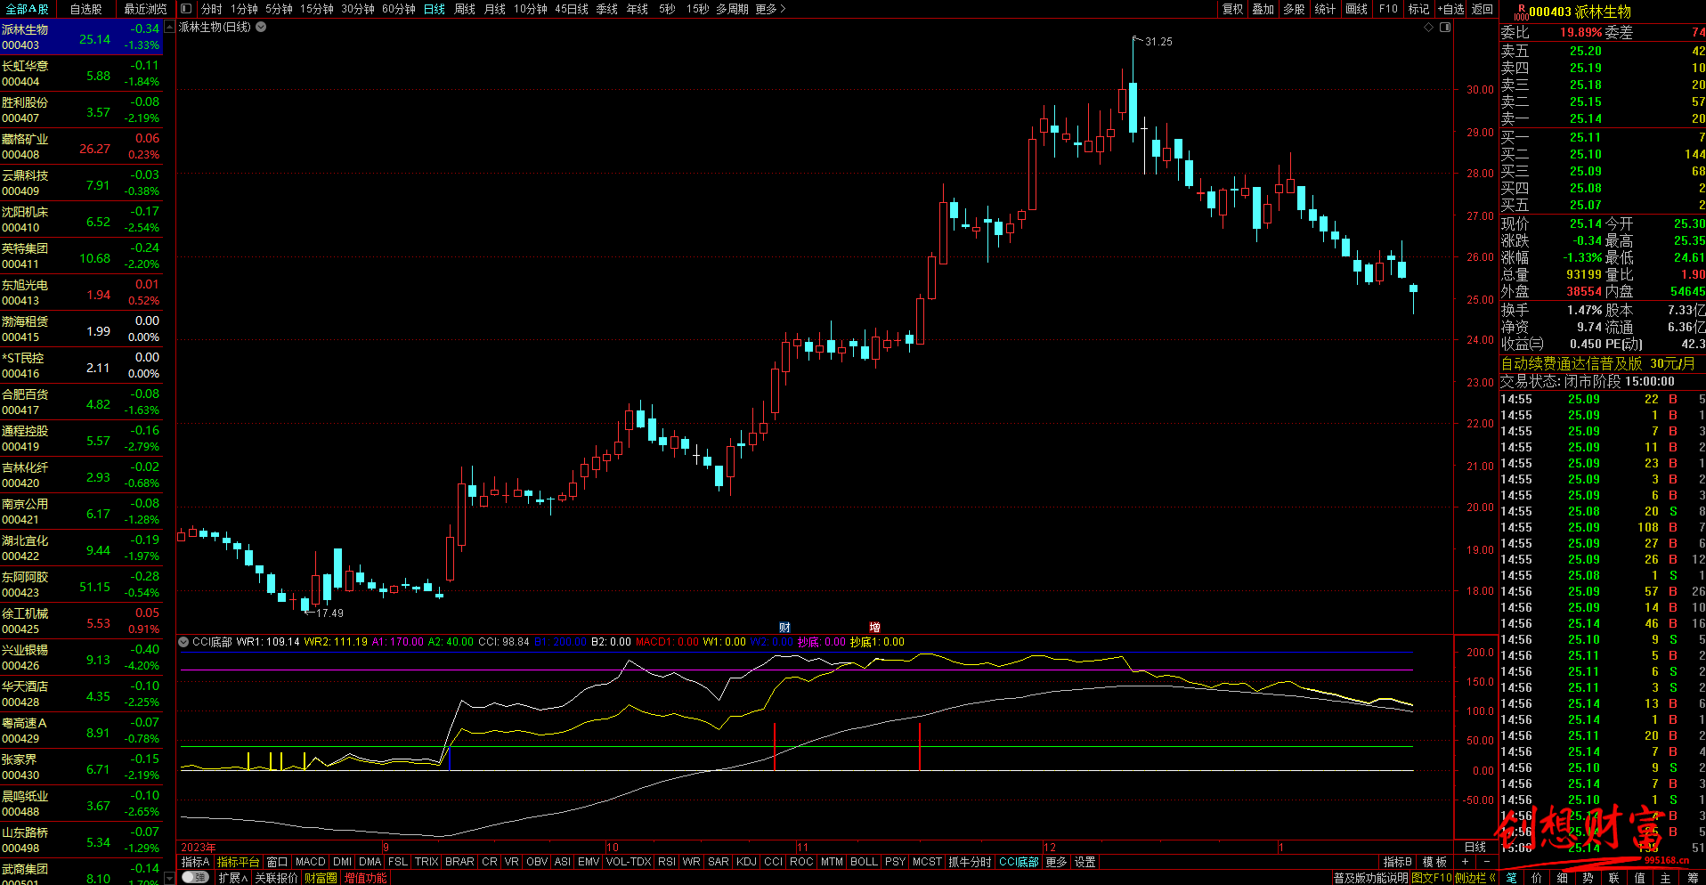Click the 复权 button
The image size is (1706, 885).
click(x=1232, y=9)
